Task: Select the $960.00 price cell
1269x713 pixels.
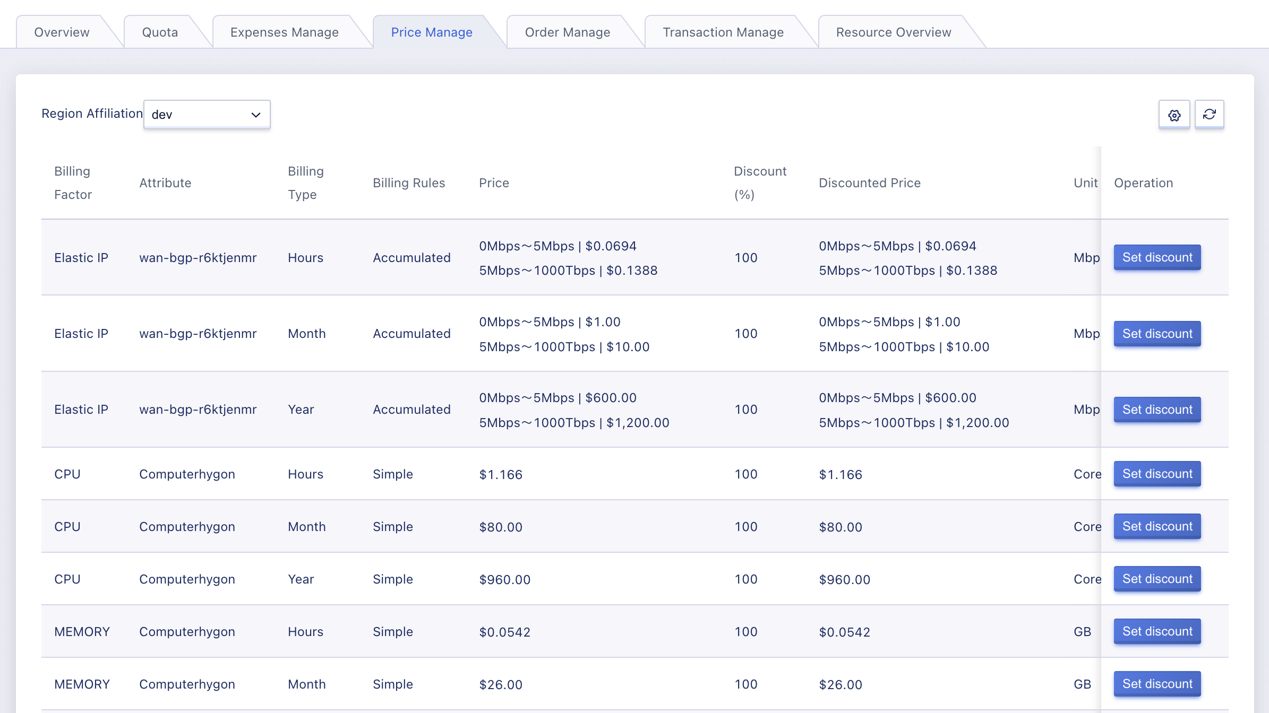Action: [x=505, y=579]
